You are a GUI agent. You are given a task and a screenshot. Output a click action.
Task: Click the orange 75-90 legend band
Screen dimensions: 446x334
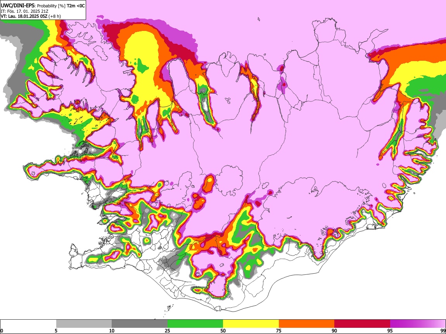pyautogui.click(x=307, y=324)
